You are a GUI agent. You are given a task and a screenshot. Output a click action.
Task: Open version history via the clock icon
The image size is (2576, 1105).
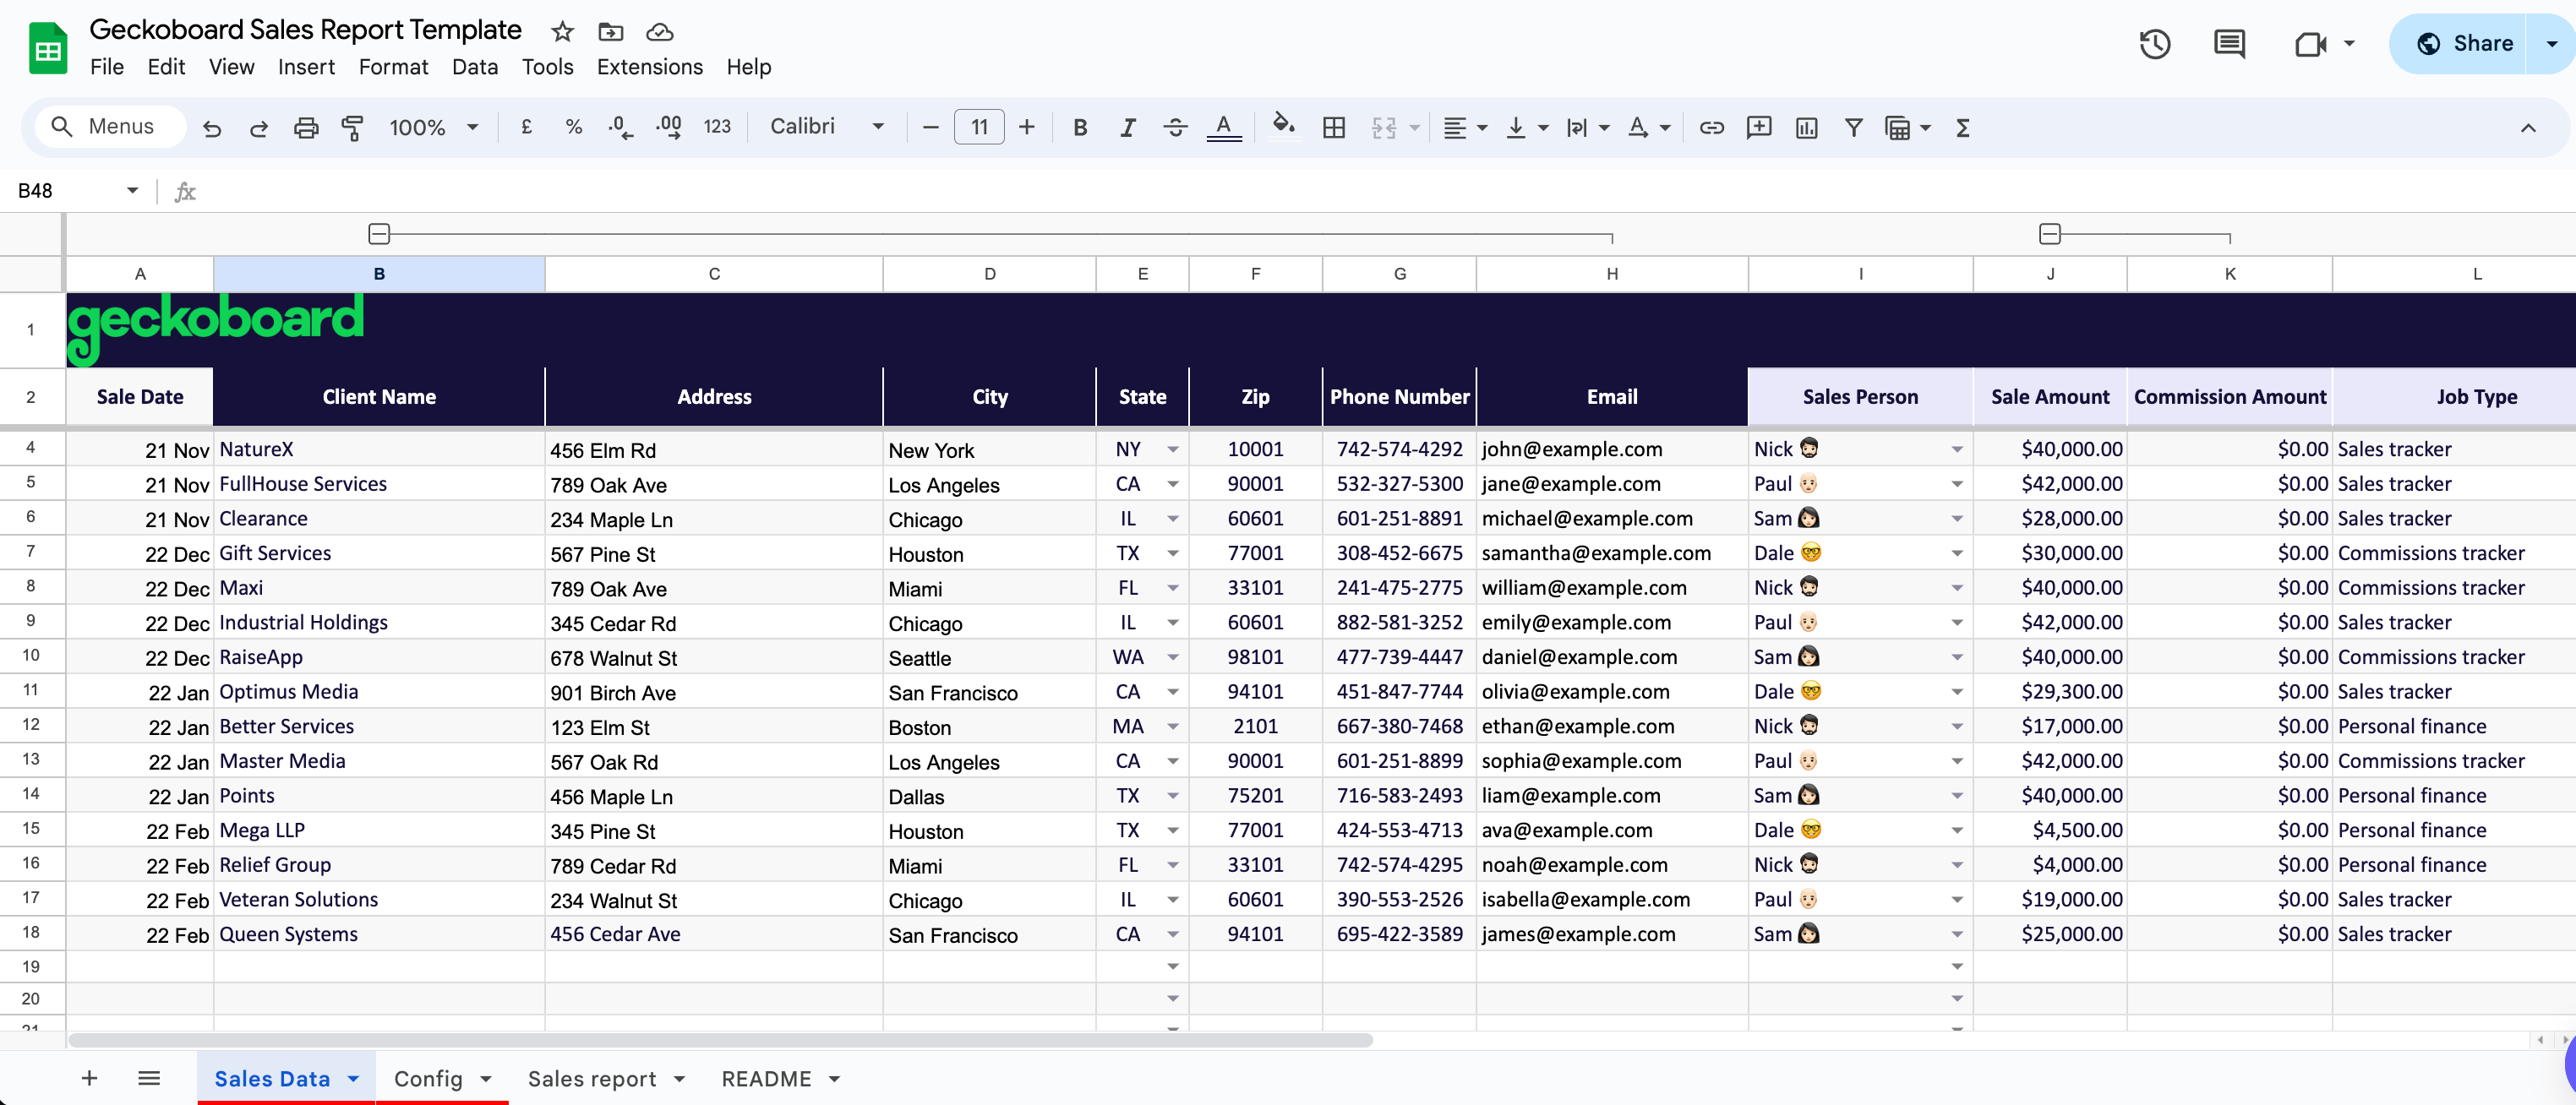tap(2155, 43)
